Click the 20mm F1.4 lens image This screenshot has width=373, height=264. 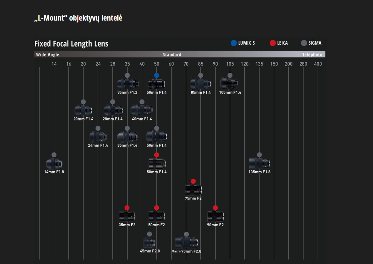coord(83,110)
